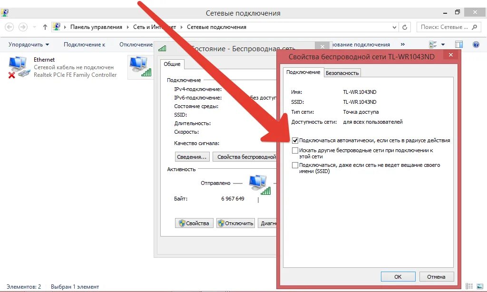Click the activity computers icon
The width and height of the screenshot is (487, 292).
pos(260,184)
